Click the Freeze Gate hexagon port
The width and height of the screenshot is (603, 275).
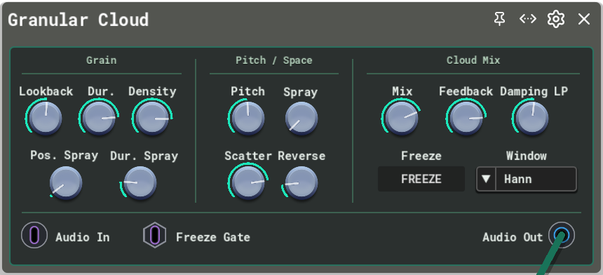click(x=154, y=235)
